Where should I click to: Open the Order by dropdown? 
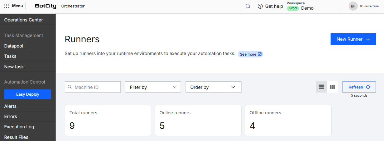(213, 87)
